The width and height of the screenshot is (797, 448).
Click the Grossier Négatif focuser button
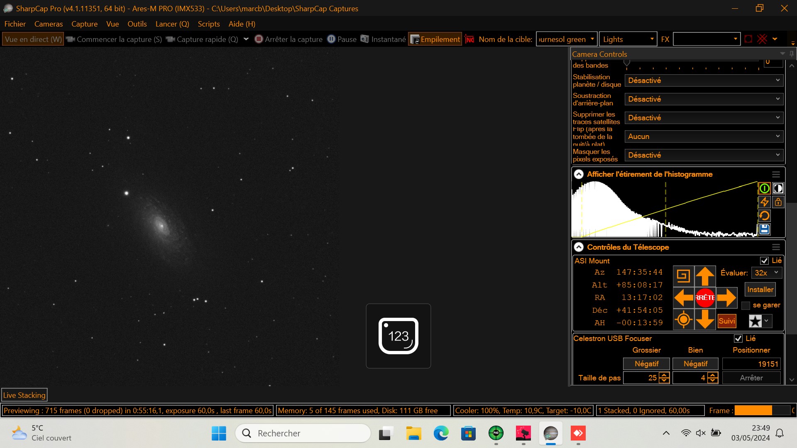tap(646, 364)
